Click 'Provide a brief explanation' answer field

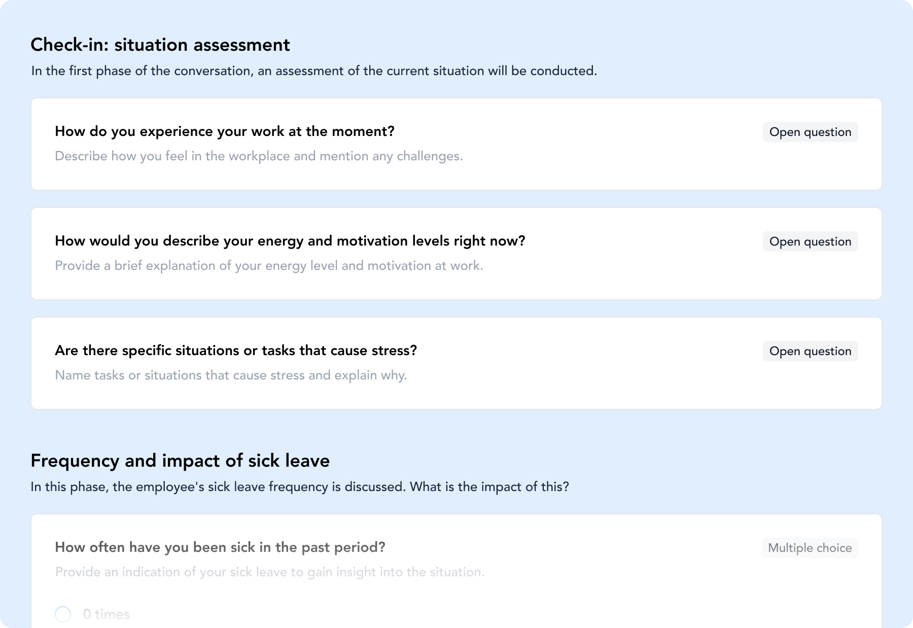(269, 266)
